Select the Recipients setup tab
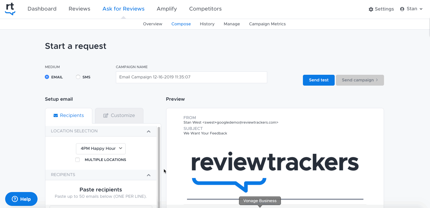Viewport: 430px width, 208px height. [x=69, y=115]
